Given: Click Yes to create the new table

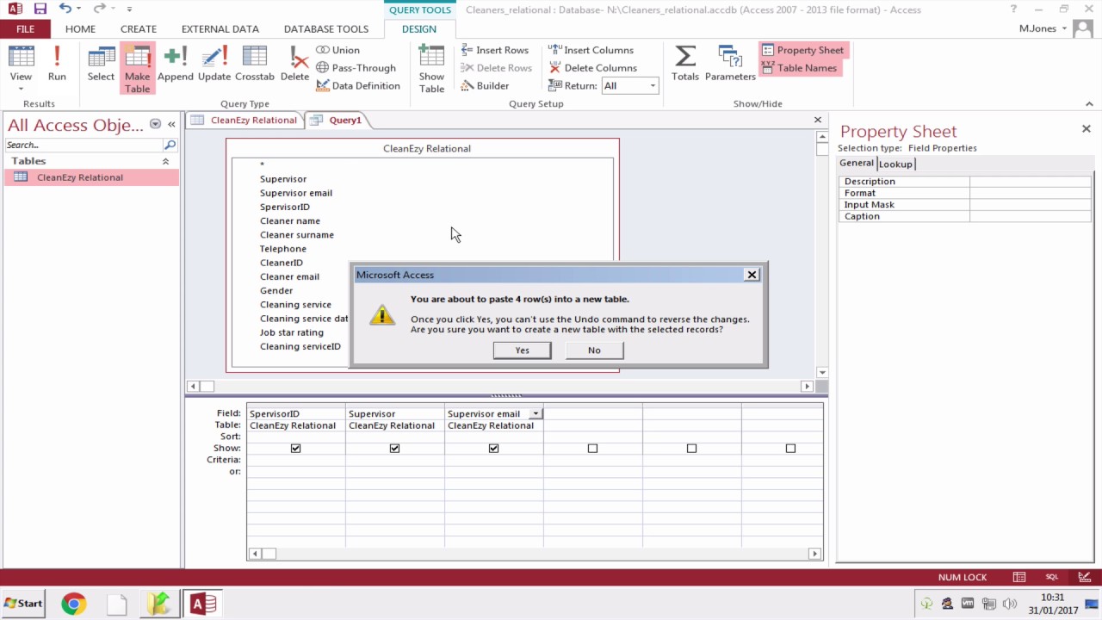Looking at the screenshot, I should tap(522, 350).
